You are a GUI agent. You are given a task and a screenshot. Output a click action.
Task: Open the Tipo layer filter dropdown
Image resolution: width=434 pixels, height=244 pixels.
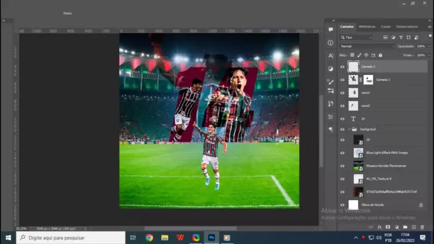[x=356, y=38]
